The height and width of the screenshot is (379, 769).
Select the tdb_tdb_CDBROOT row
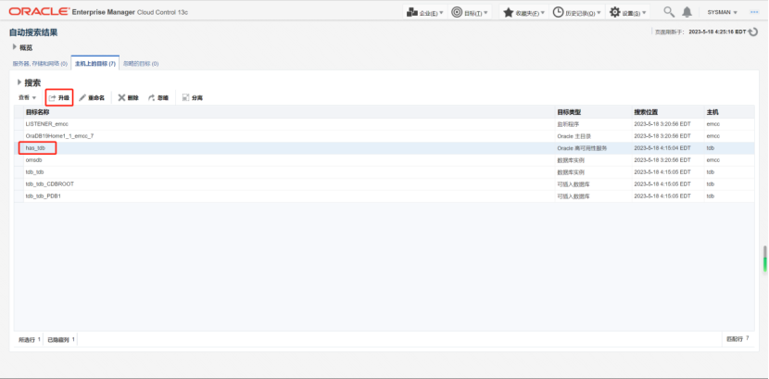coord(384,183)
